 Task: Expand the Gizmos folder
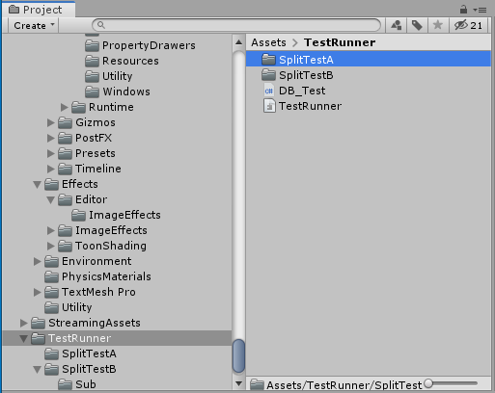click(51, 122)
